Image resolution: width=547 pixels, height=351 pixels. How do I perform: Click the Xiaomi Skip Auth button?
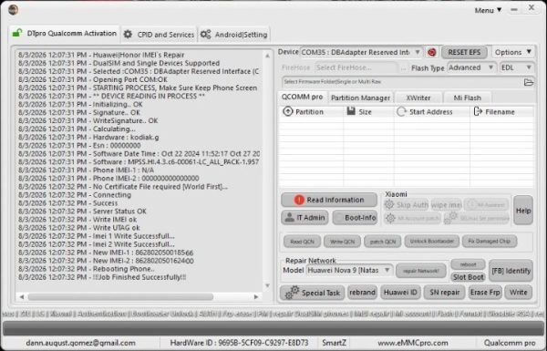click(406, 205)
